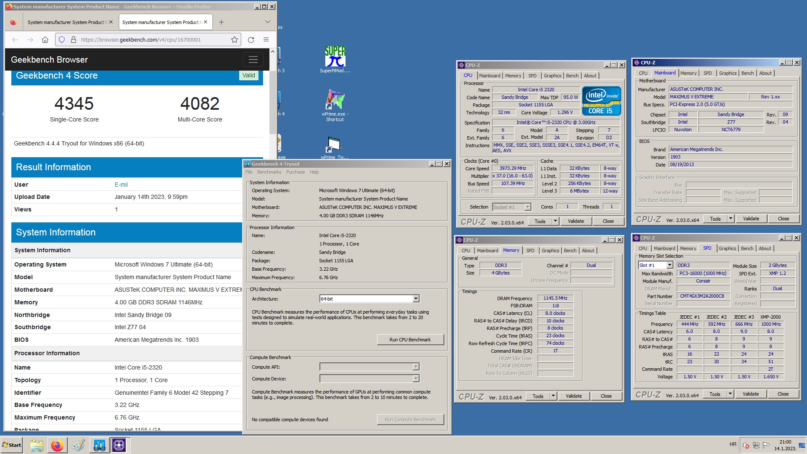
Task: Click Validate in the CPU-Z CPU window
Action: point(576,221)
